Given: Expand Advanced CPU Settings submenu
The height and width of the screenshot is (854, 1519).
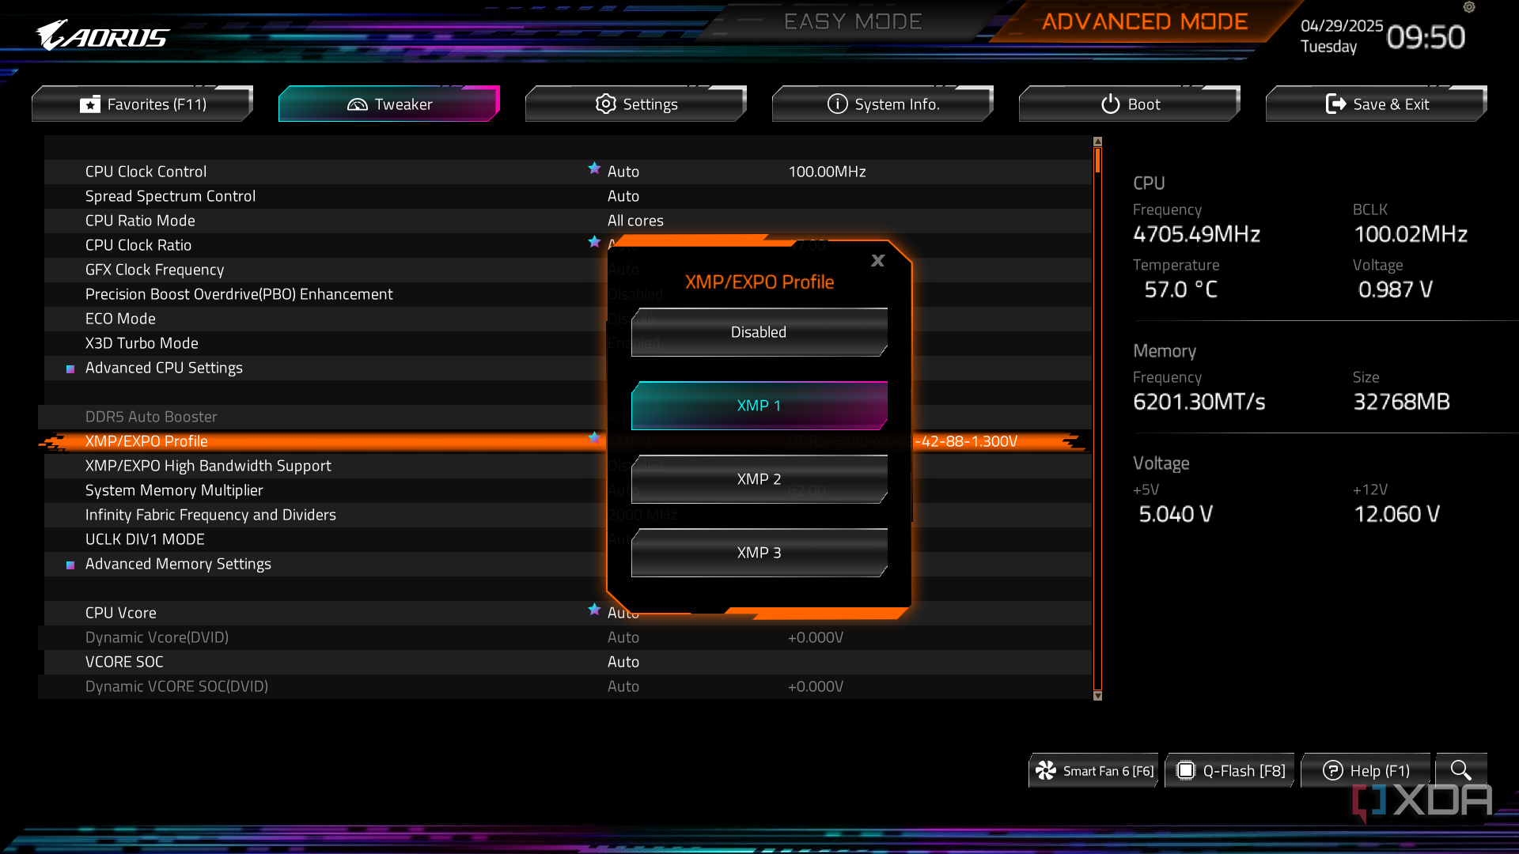Looking at the screenshot, I should click(164, 368).
